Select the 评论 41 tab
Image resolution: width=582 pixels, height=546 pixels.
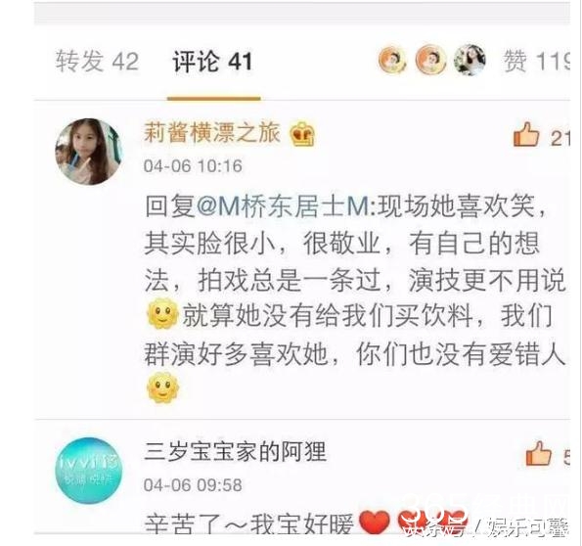click(212, 62)
